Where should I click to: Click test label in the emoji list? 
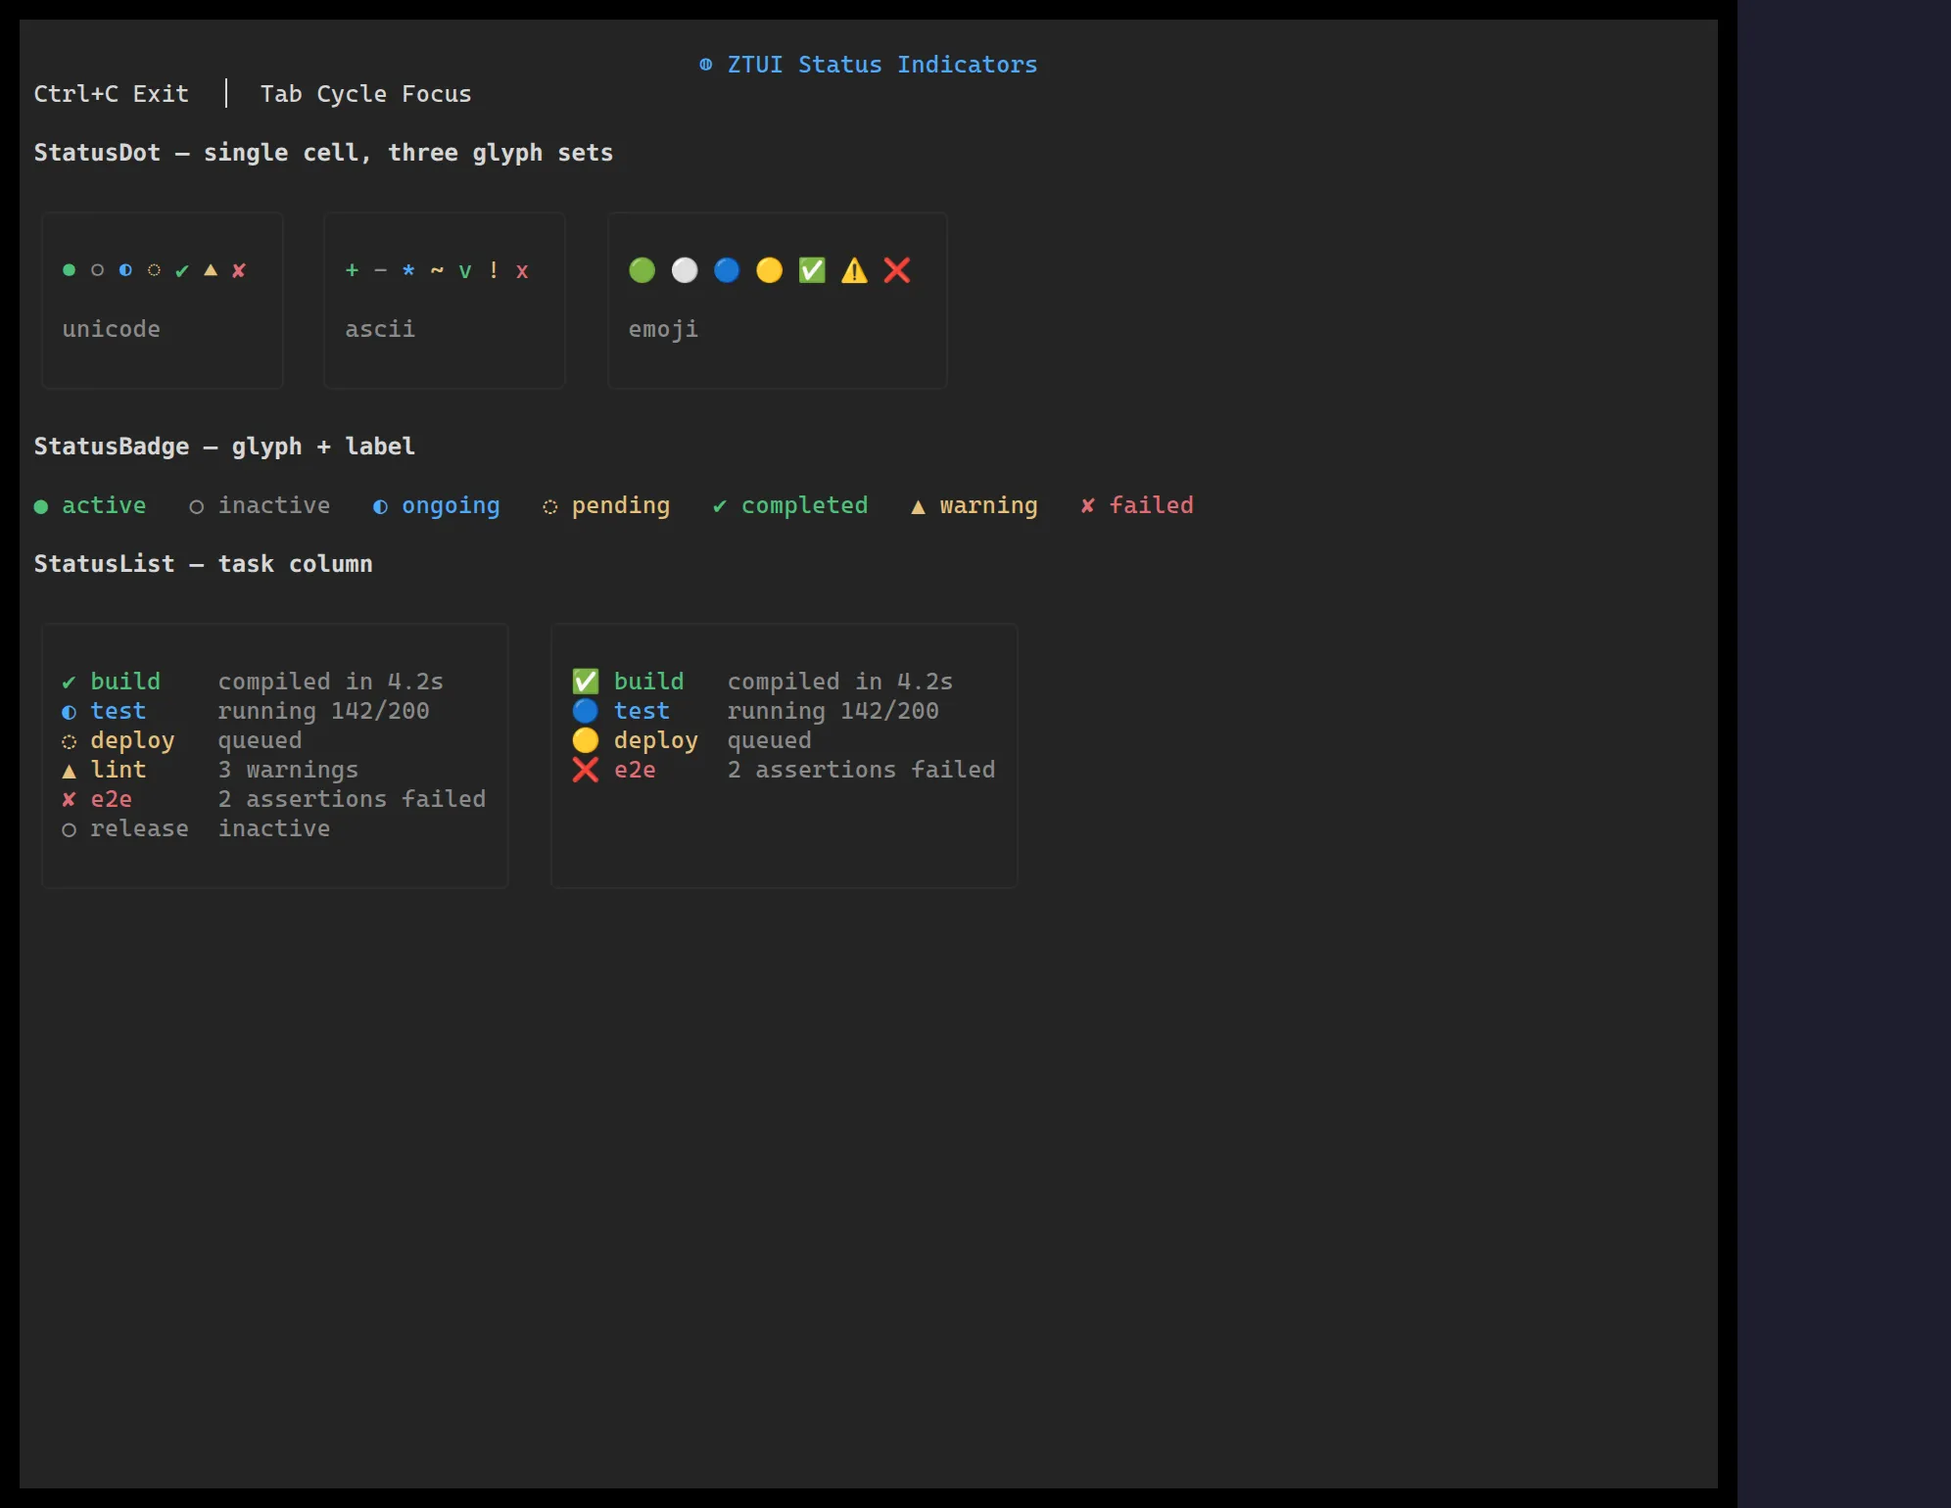pos(642,711)
